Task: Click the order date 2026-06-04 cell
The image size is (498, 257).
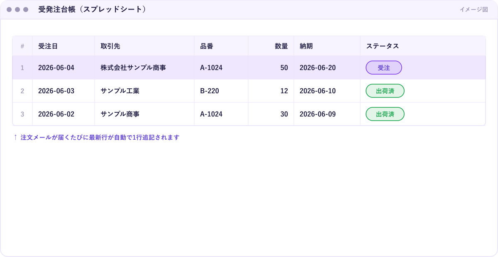Action: pyautogui.click(x=63, y=68)
